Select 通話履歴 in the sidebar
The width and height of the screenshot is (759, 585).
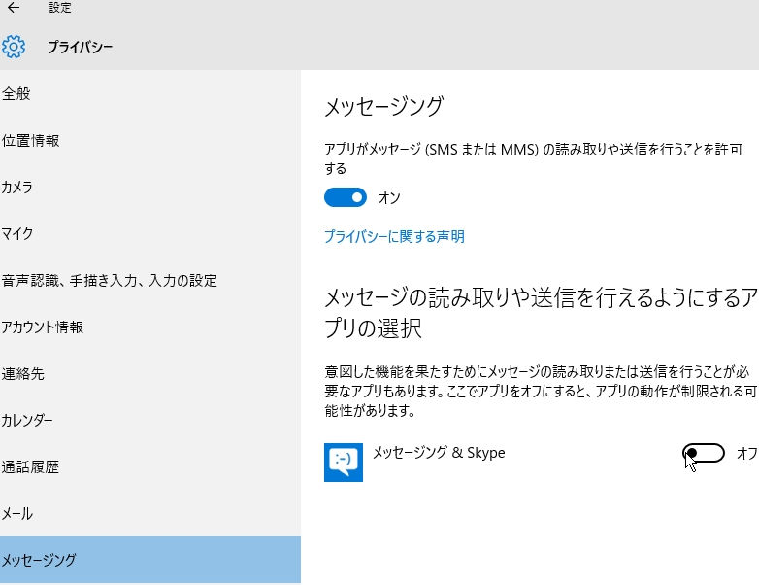(150, 466)
